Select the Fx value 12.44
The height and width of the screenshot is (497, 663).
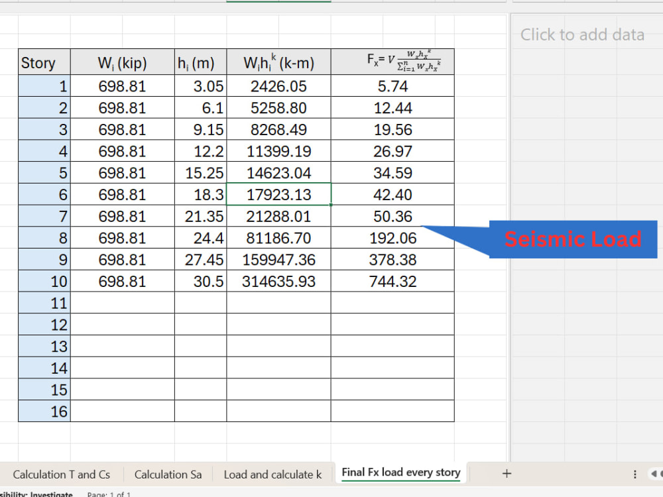point(392,108)
